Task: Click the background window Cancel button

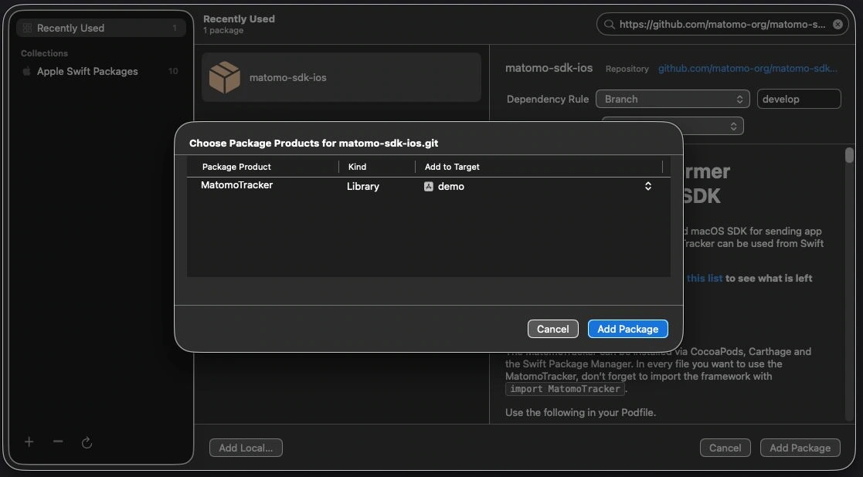Action: (x=725, y=448)
